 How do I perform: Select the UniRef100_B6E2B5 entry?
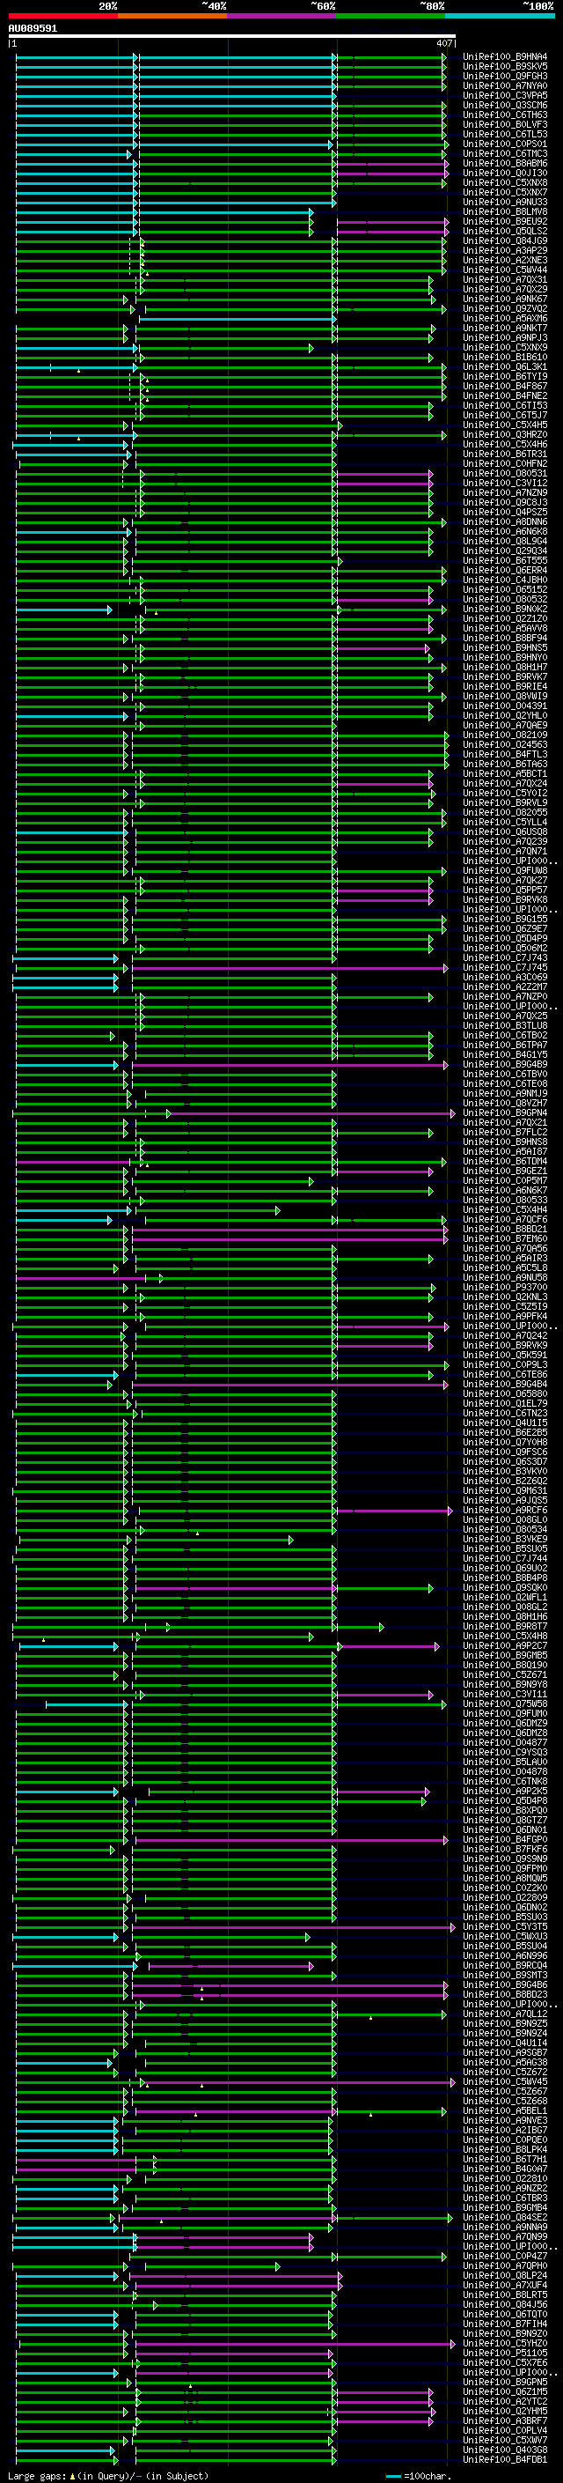tap(505, 1433)
